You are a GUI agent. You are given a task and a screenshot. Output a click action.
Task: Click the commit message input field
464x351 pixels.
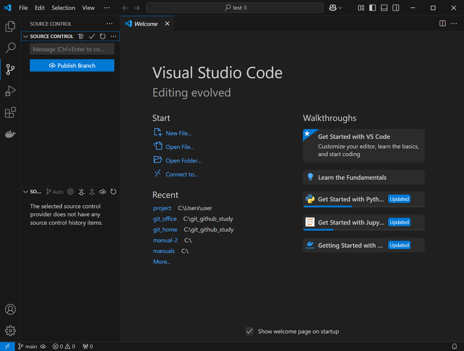point(72,49)
